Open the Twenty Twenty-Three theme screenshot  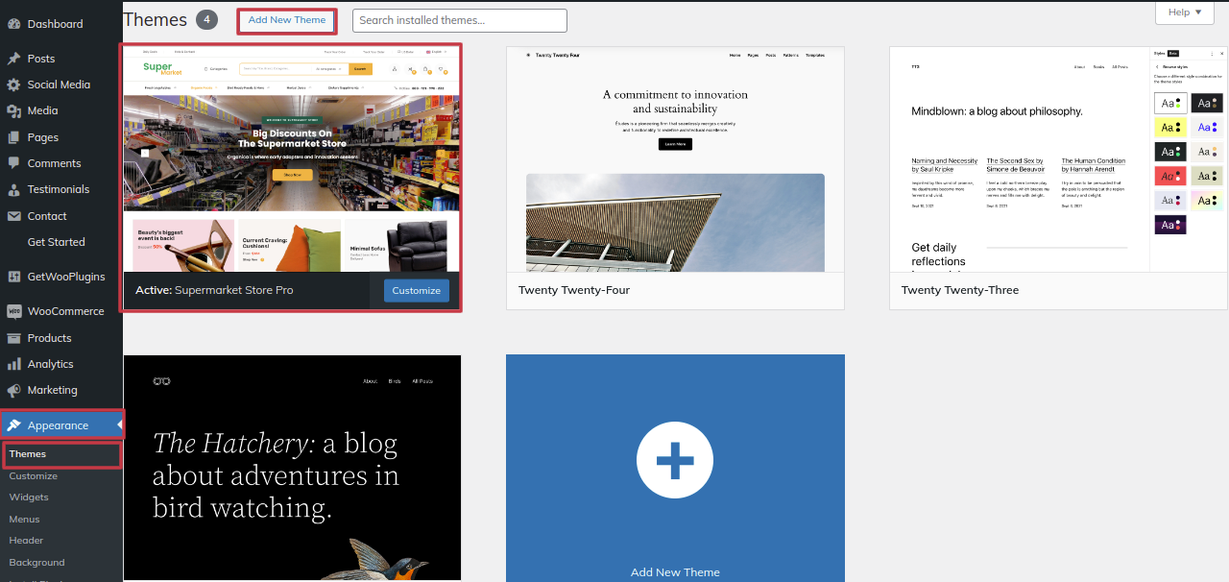pos(1058,159)
